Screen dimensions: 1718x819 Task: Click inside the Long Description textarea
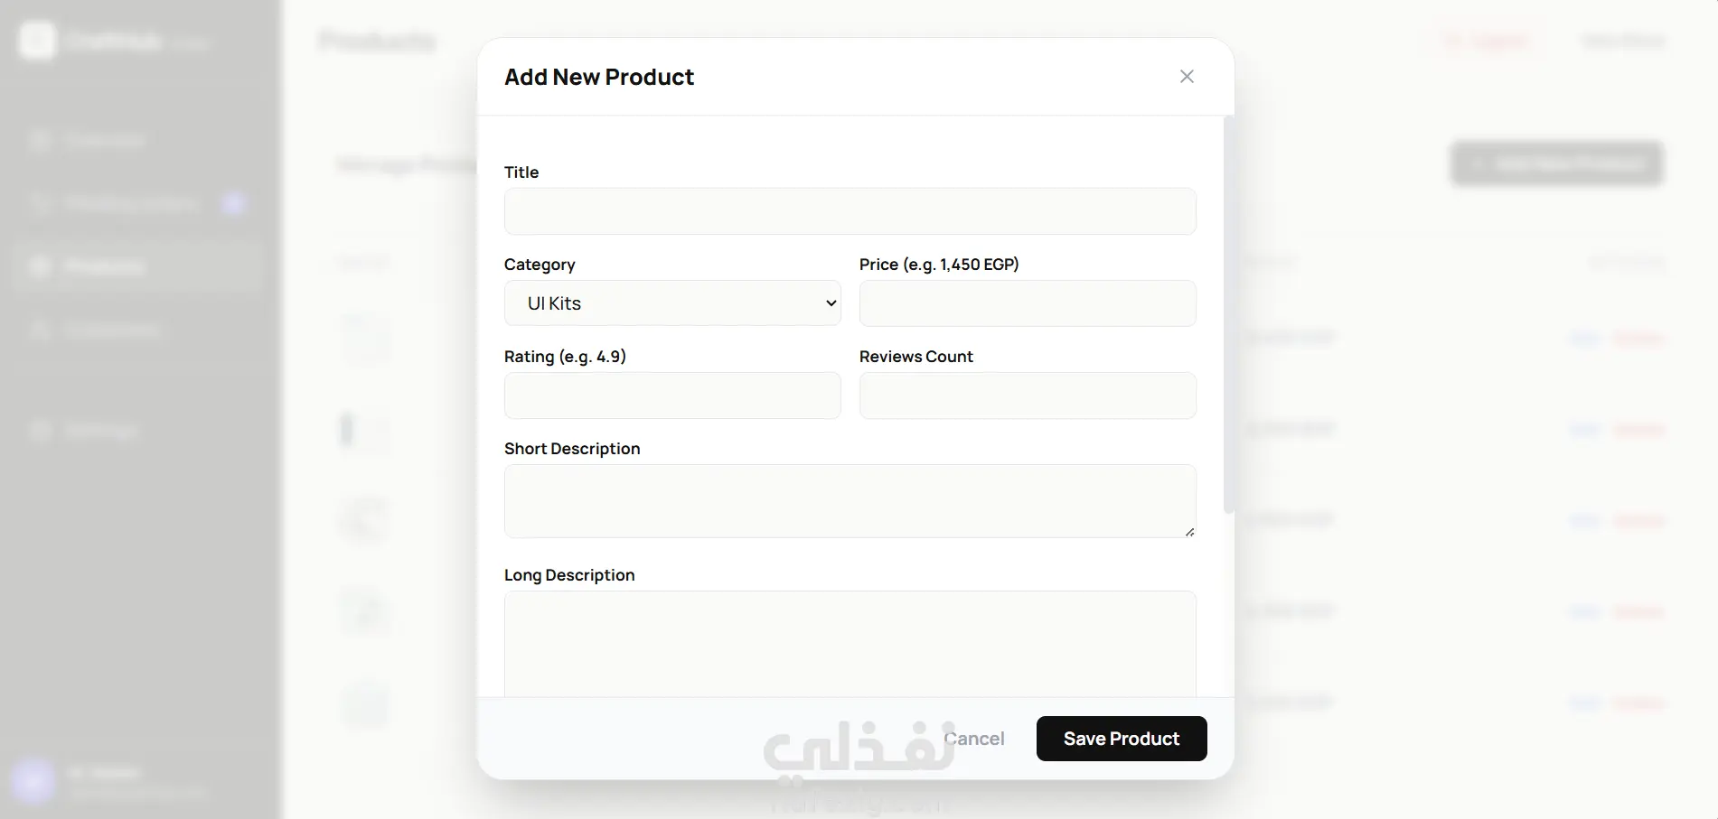point(850,644)
